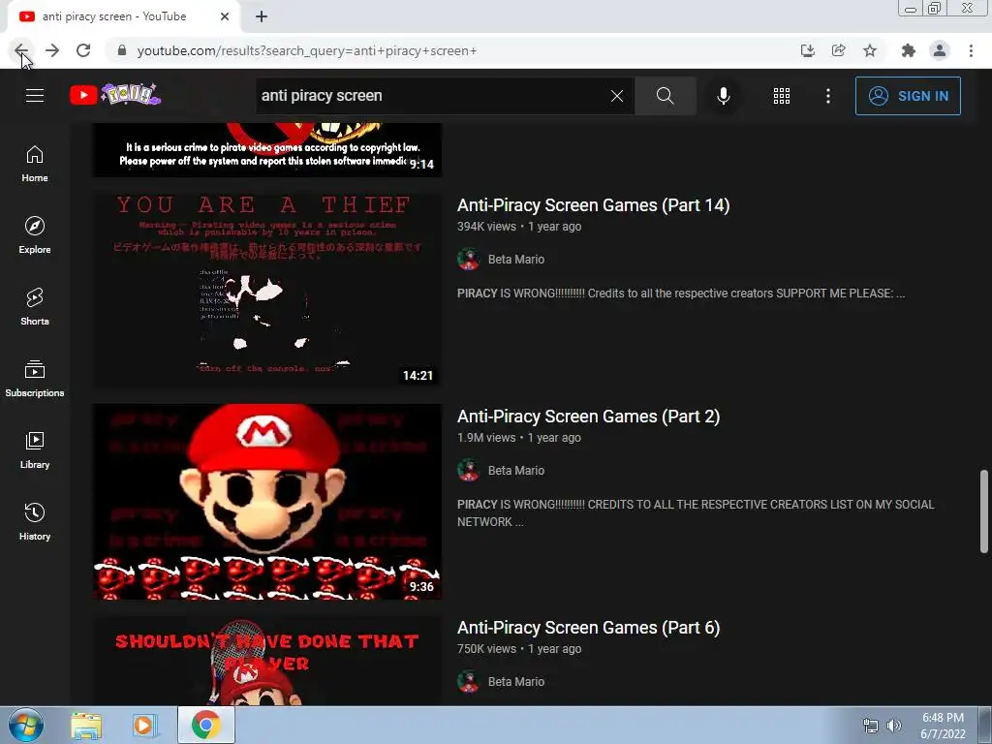
Task: Click the install app icon in address bar
Action: coord(807,50)
